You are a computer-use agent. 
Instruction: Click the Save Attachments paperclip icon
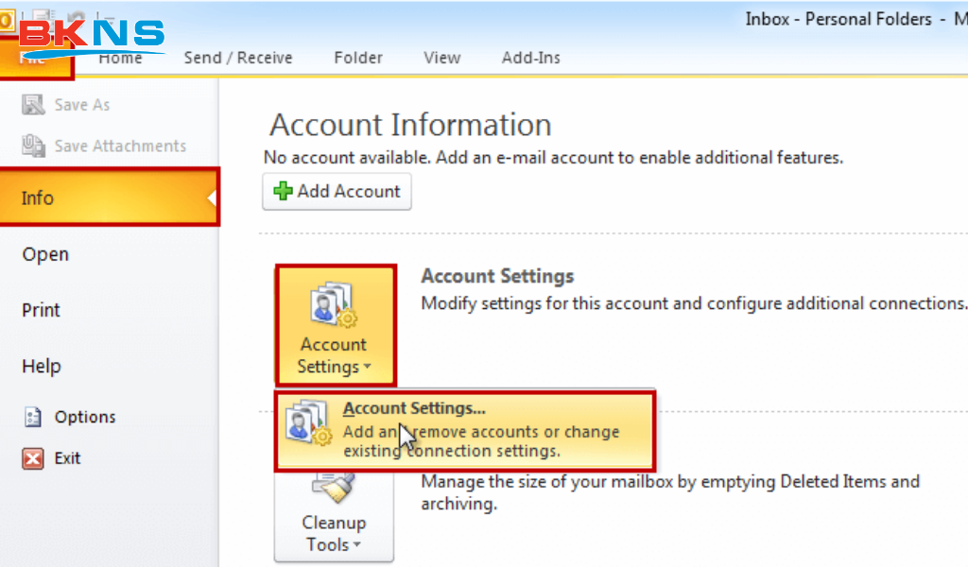(34, 146)
